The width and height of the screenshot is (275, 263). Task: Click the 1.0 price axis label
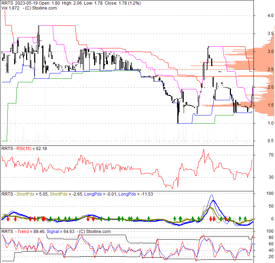(270, 123)
